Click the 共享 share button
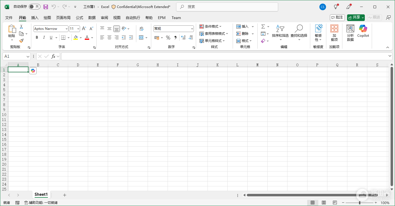The width and height of the screenshot is (395, 206). 356,17
